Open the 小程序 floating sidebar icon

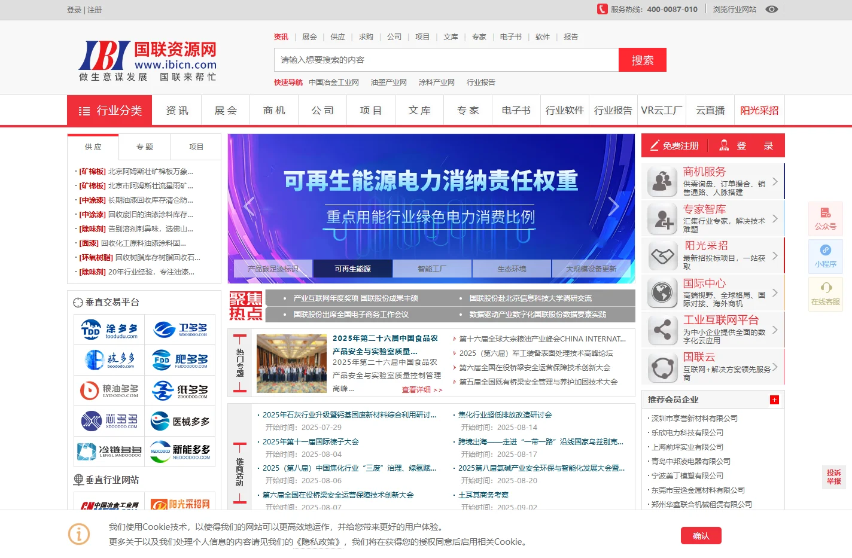(826, 257)
